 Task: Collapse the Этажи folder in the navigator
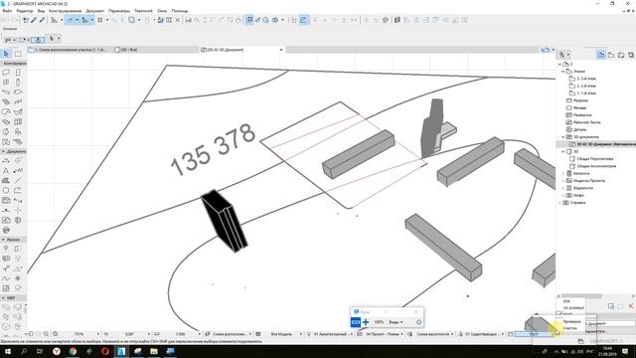tap(563, 71)
